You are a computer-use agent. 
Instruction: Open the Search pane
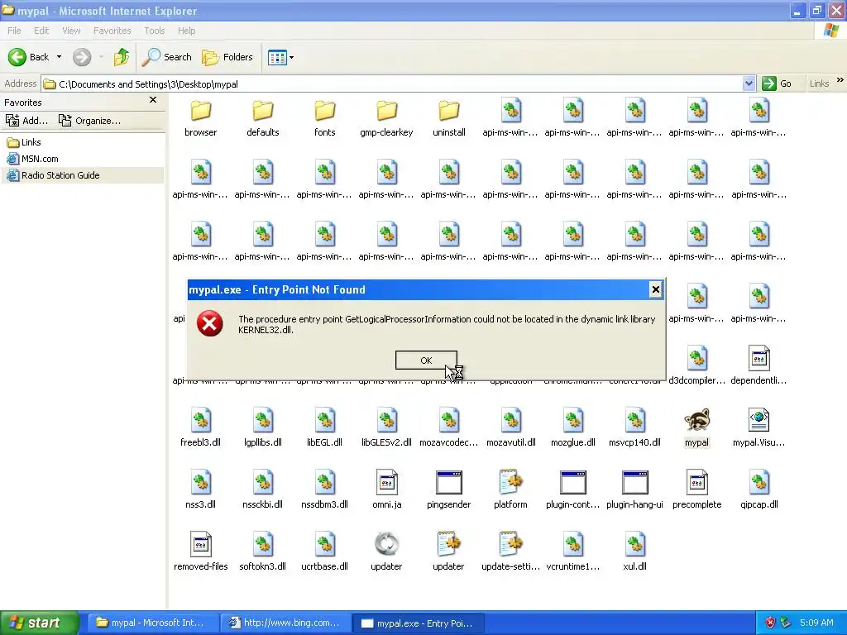coord(166,57)
